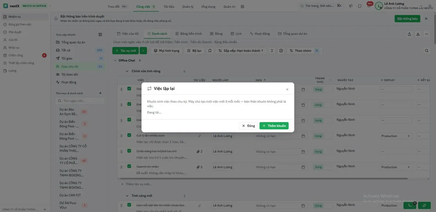This screenshot has width=436, height=212.
Task: Switch to the Trao đổi top tab
Action: tap(117, 6)
